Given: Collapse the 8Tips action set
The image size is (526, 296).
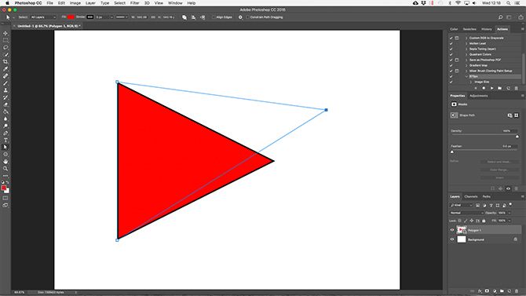Looking at the screenshot, I should coord(466,76).
